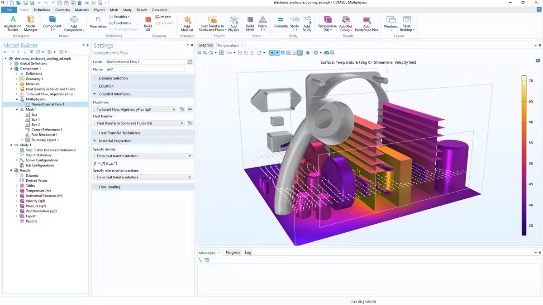Toggle the show grid button

coord(289,53)
